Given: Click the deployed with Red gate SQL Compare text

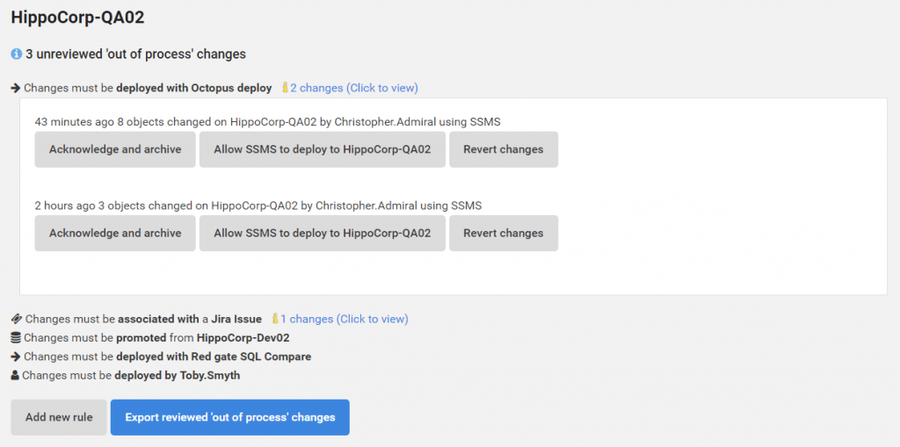Looking at the screenshot, I should pyautogui.click(x=168, y=357).
